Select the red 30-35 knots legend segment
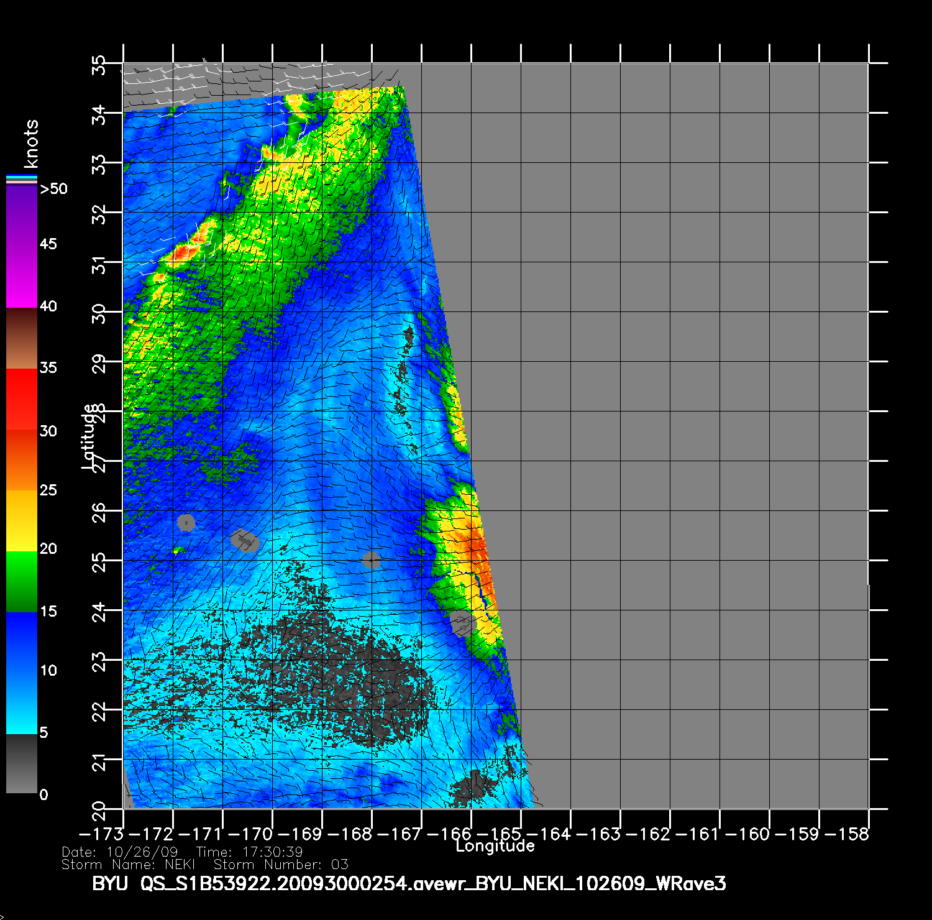The height and width of the screenshot is (920, 932). [x=21, y=399]
